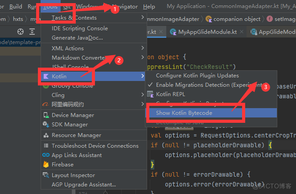The width and height of the screenshot is (296, 194).
Task: Close the MyAppGlideModule.kt tab
Action: tap(242, 32)
